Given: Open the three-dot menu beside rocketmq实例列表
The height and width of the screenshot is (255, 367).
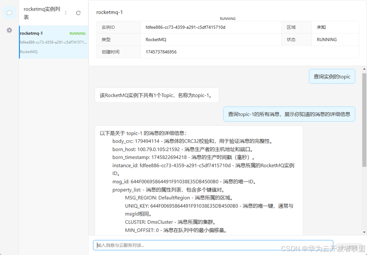Looking at the screenshot, I should click(66, 13).
